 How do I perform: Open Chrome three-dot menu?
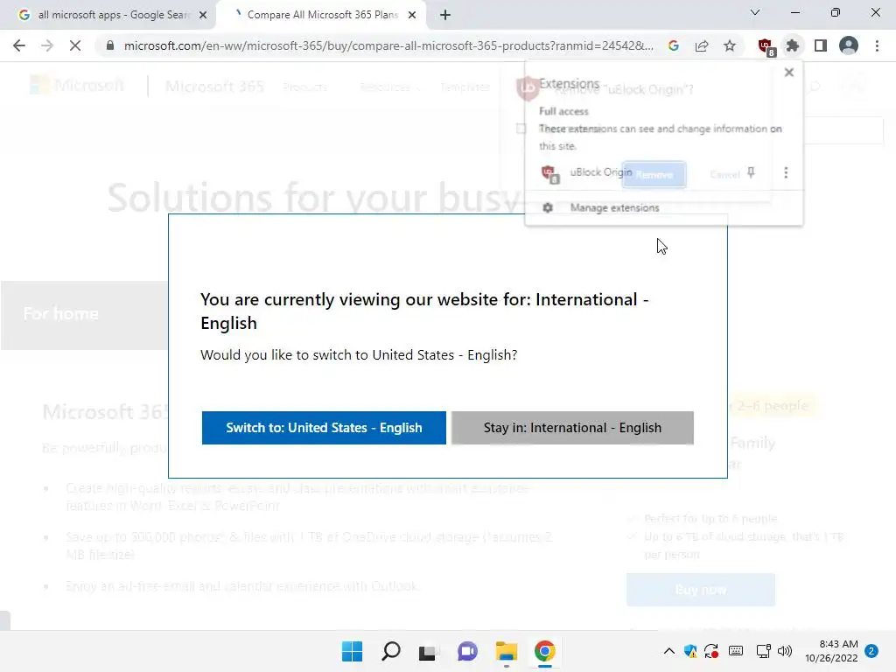(877, 45)
